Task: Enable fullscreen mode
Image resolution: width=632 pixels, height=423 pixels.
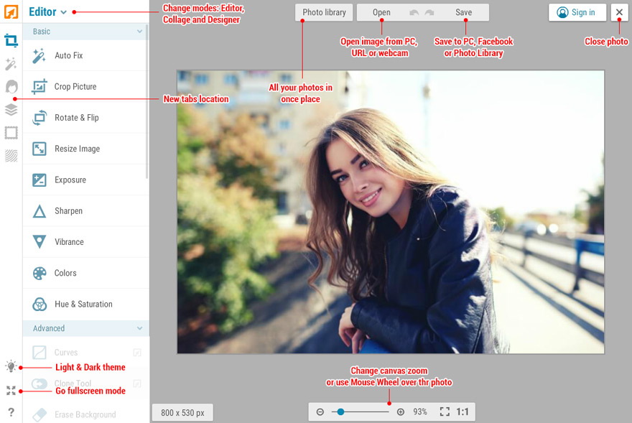Action: coord(10,391)
